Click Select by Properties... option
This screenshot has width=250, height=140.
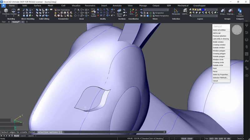coord(221,75)
